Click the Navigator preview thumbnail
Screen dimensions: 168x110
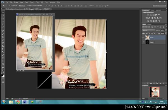(155, 92)
